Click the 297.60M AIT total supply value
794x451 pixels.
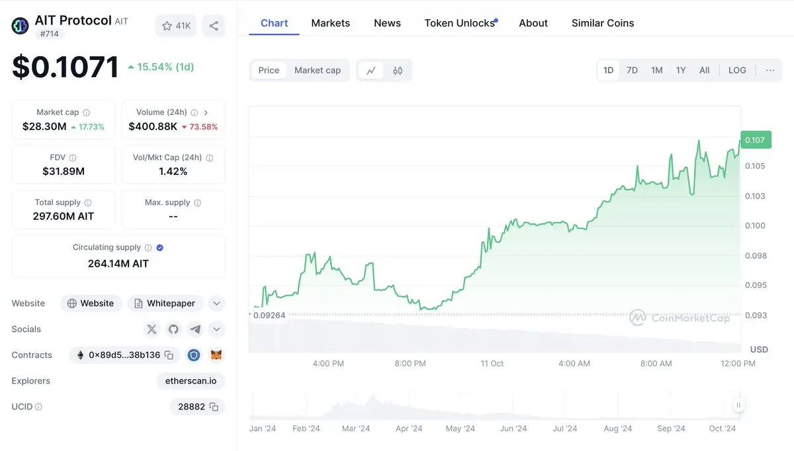64,217
